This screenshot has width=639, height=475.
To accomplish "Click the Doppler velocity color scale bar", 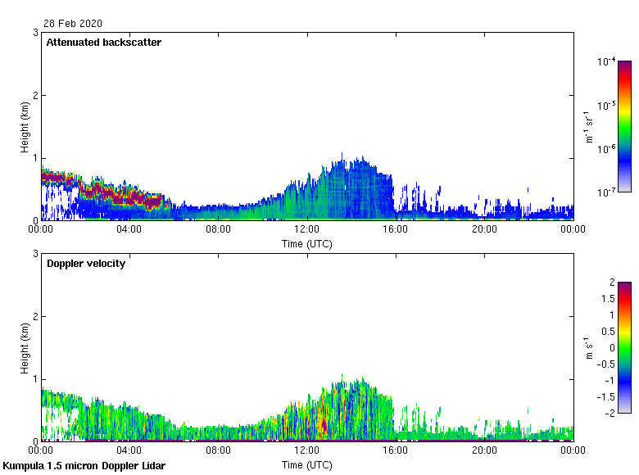I will click(624, 347).
